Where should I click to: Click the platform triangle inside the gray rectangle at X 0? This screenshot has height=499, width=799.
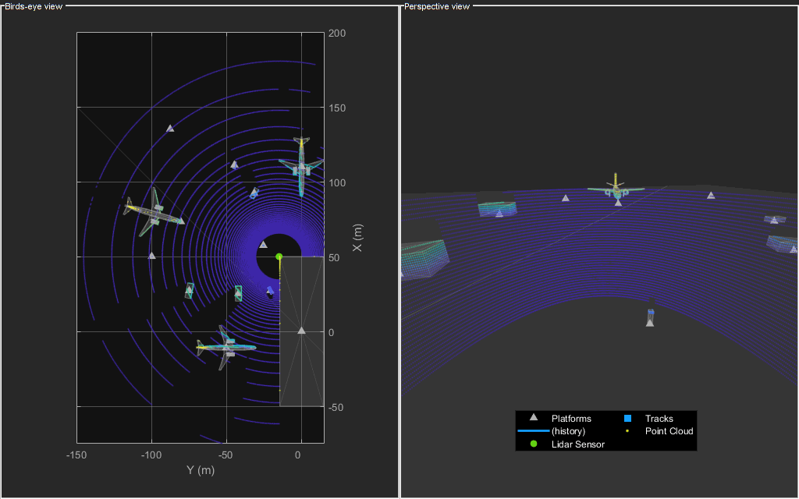[301, 331]
